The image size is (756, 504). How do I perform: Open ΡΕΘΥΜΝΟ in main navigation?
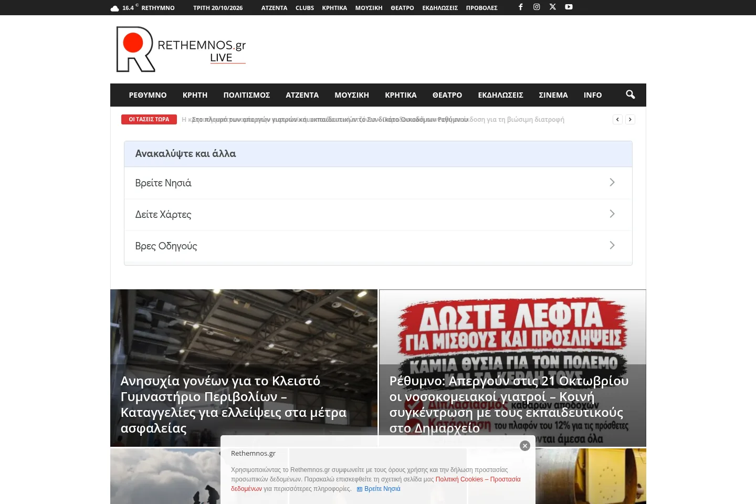148,95
